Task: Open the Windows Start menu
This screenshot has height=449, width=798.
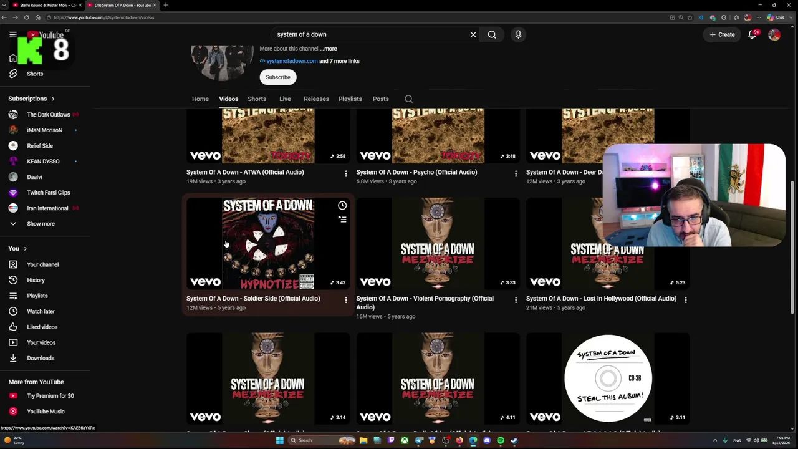Action: click(x=280, y=440)
